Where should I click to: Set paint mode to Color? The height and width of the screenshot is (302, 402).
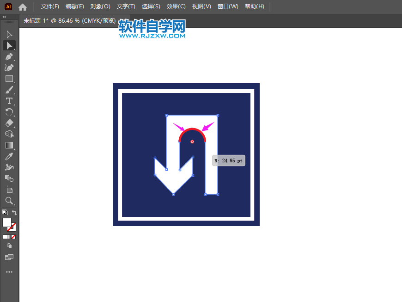[x=5, y=237]
